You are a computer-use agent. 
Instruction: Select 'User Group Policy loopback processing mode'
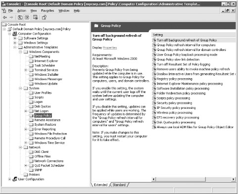click(x=187, y=55)
